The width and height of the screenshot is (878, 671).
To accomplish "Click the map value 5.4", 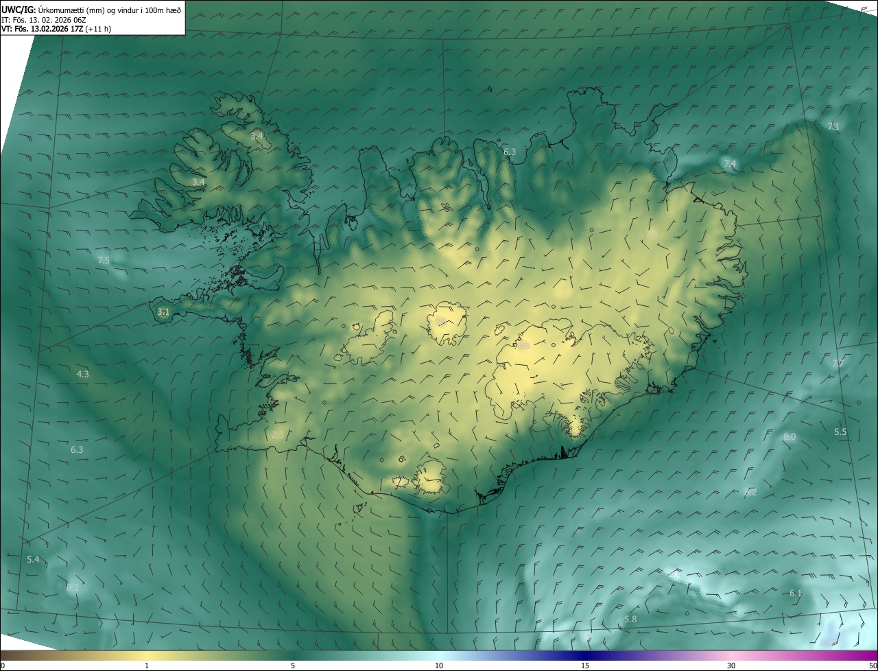I will (x=33, y=560).
